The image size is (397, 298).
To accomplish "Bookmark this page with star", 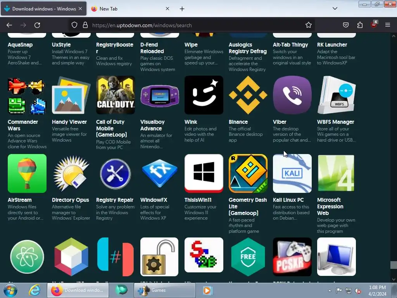I will [x=308, y=25].
